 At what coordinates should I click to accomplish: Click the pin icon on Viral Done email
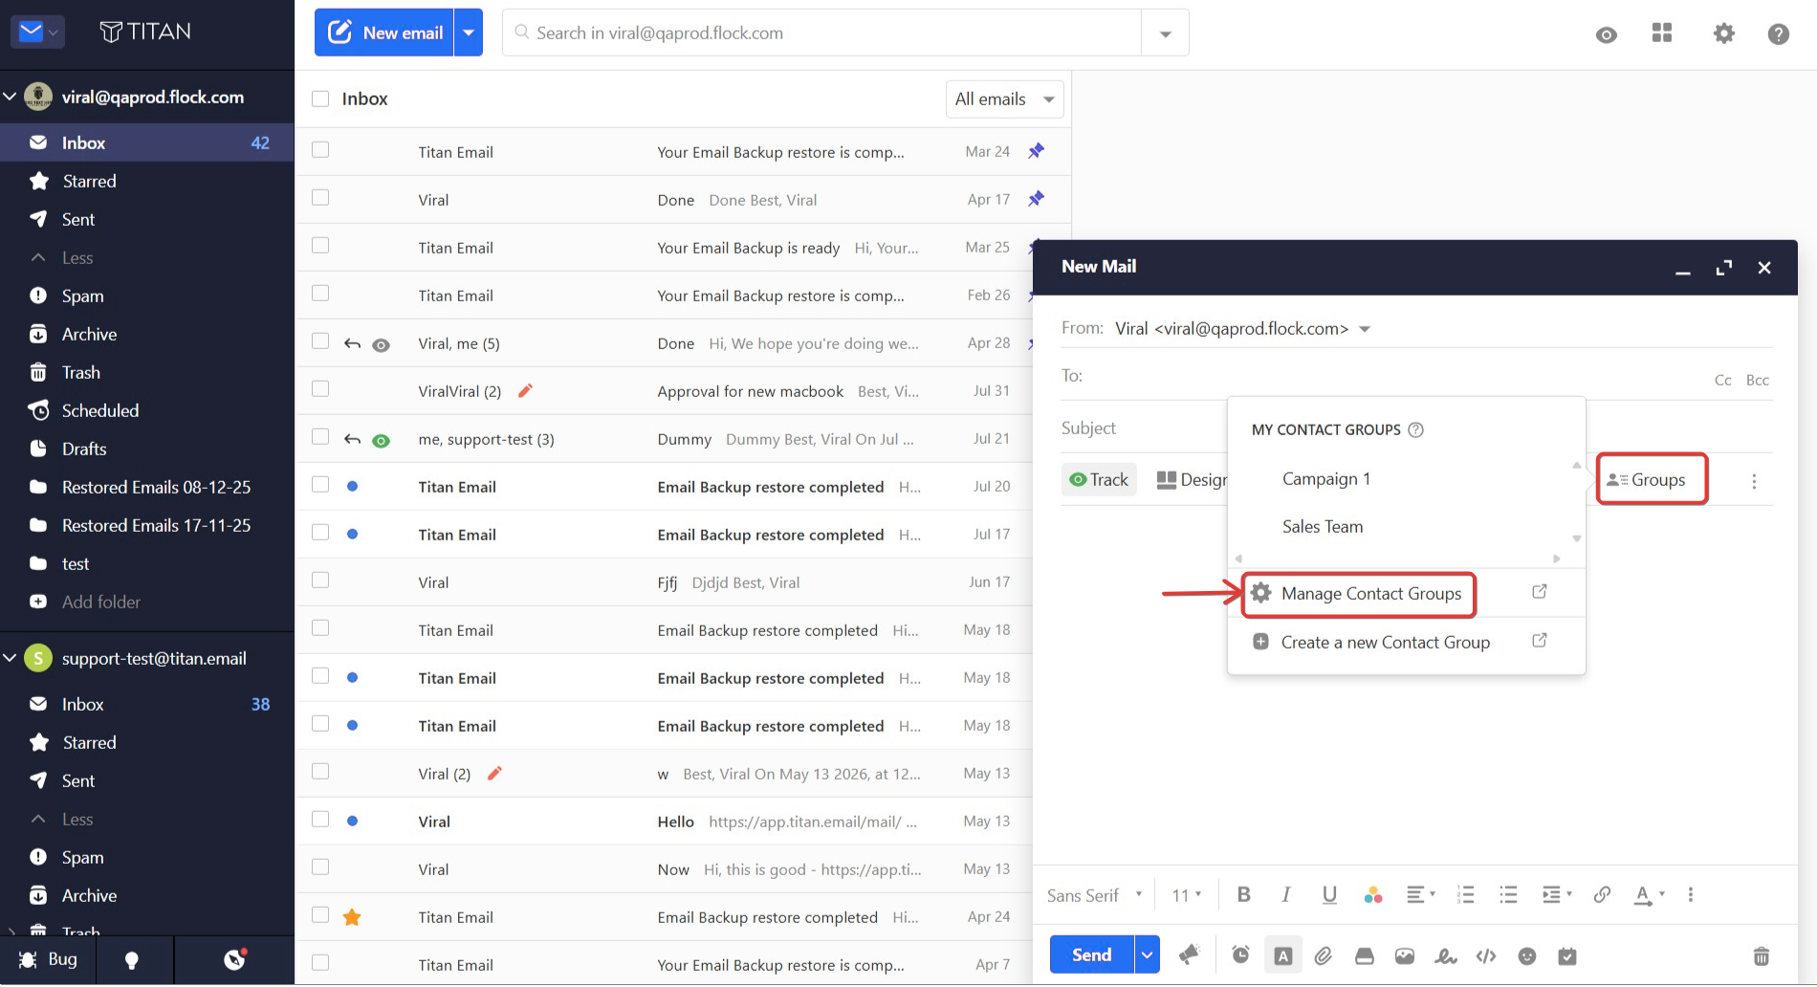click(1036, 199)
